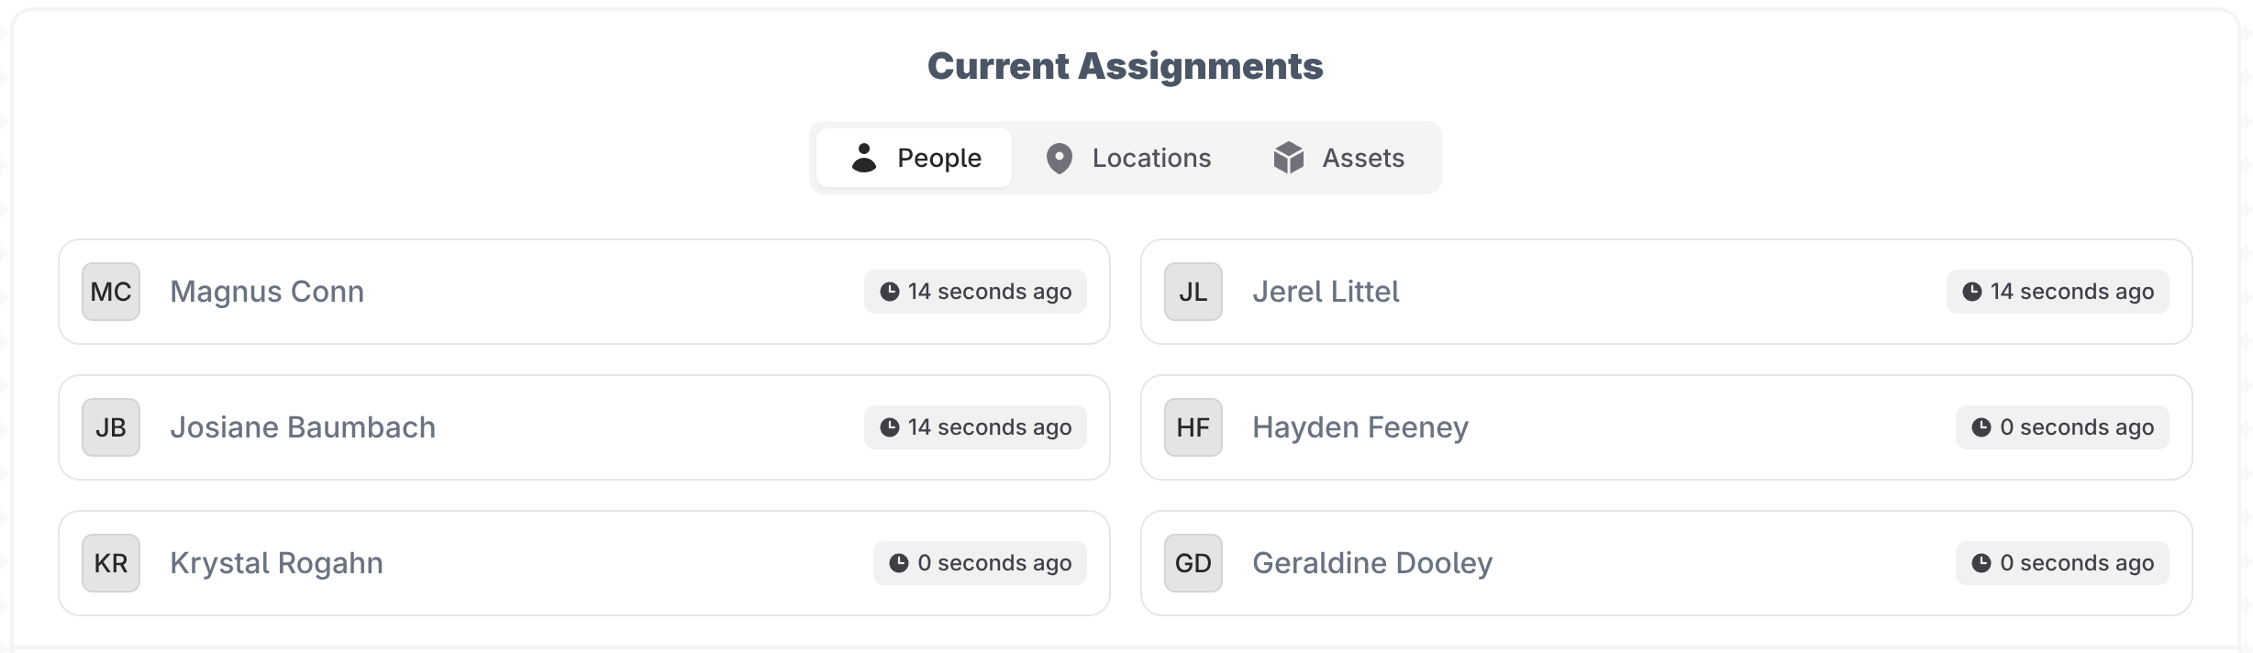
Task: Click Geraldine Dooley's timestamp badge
Action: [x=2062, y=563]
